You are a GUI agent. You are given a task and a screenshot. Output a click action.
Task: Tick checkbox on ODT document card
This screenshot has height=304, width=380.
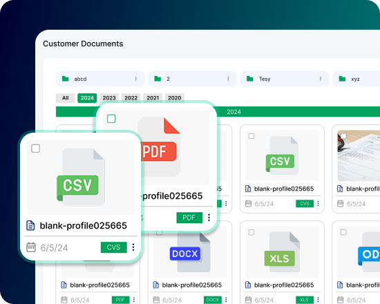tap(343, 232)
